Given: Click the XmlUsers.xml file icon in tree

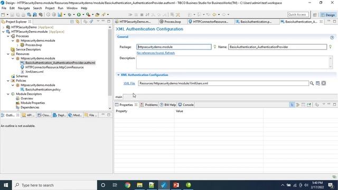Looking at the screenshot, I should (x=22, y=72).
